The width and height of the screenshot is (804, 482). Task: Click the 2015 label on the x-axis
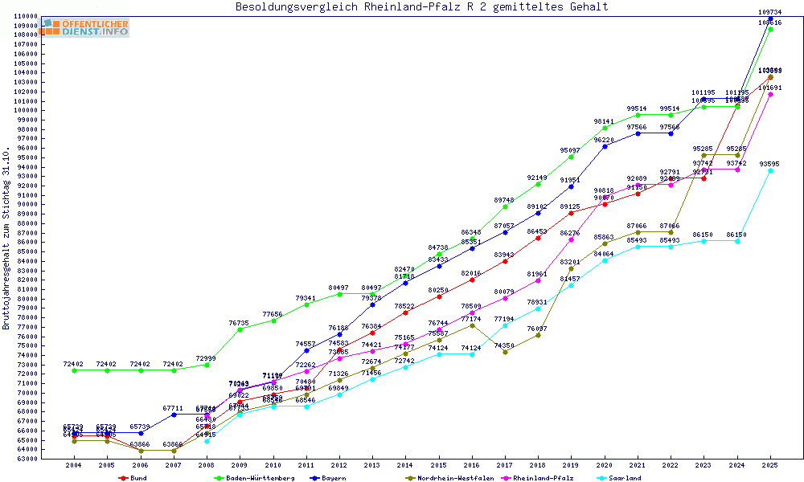pos(438,465)
